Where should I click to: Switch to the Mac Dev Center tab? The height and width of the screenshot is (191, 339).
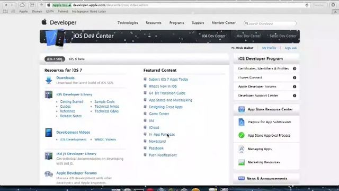248,36
